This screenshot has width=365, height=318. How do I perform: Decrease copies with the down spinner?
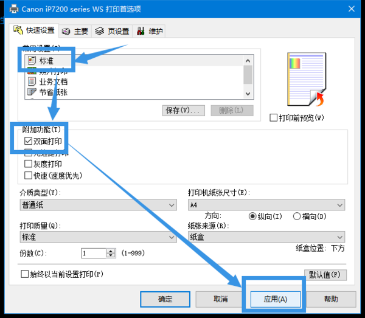click(x=111, y=255)
